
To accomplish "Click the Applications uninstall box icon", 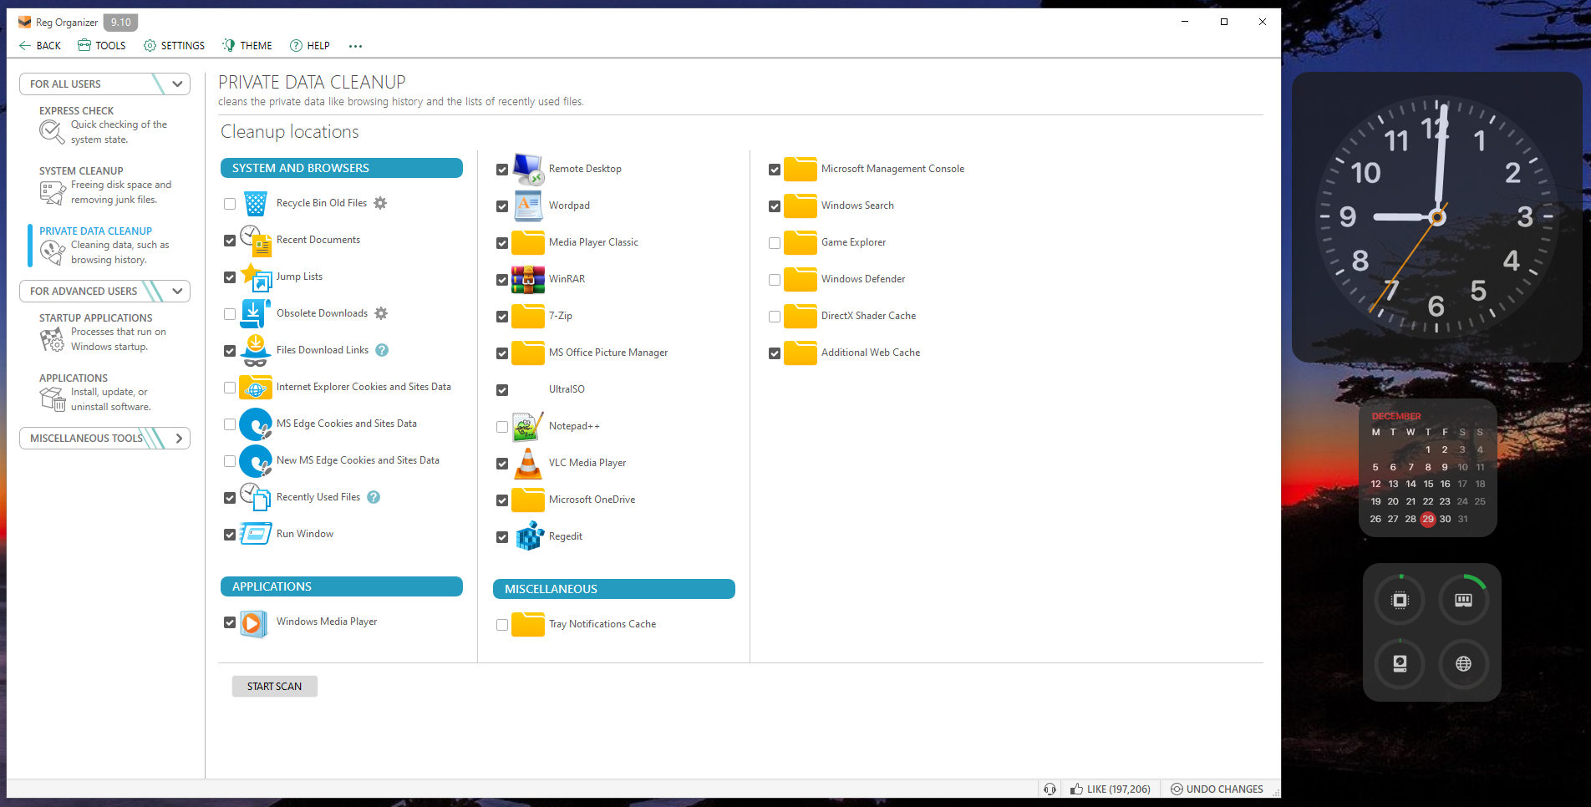I will click(52, 399).
